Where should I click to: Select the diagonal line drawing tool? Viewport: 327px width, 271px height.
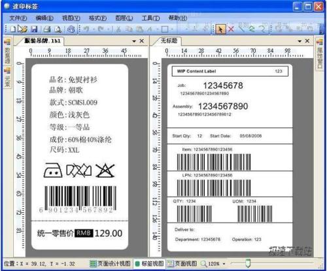[x=241, y=29]
